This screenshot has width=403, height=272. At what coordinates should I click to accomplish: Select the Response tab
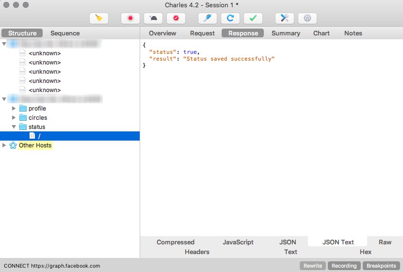243,33
